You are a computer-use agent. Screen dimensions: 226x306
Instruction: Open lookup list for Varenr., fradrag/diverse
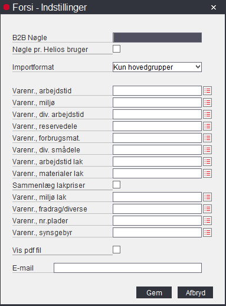pos(207,209)
